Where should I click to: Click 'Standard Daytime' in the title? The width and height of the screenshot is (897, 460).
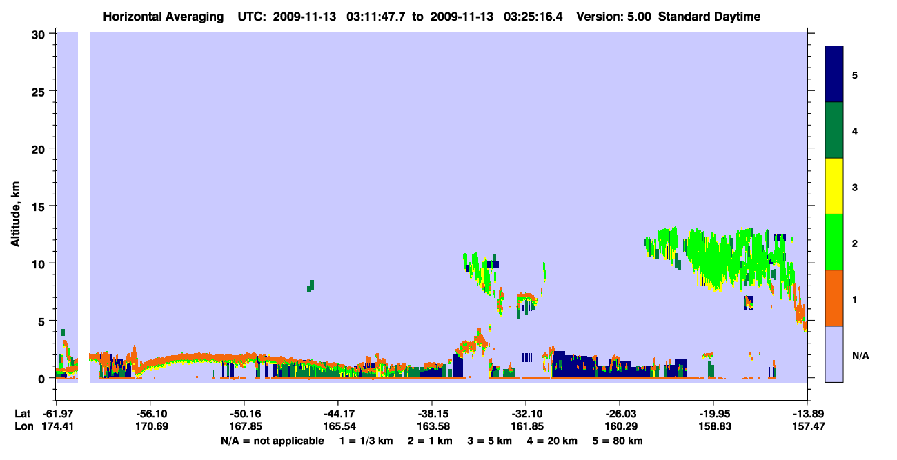coord(709,17)
